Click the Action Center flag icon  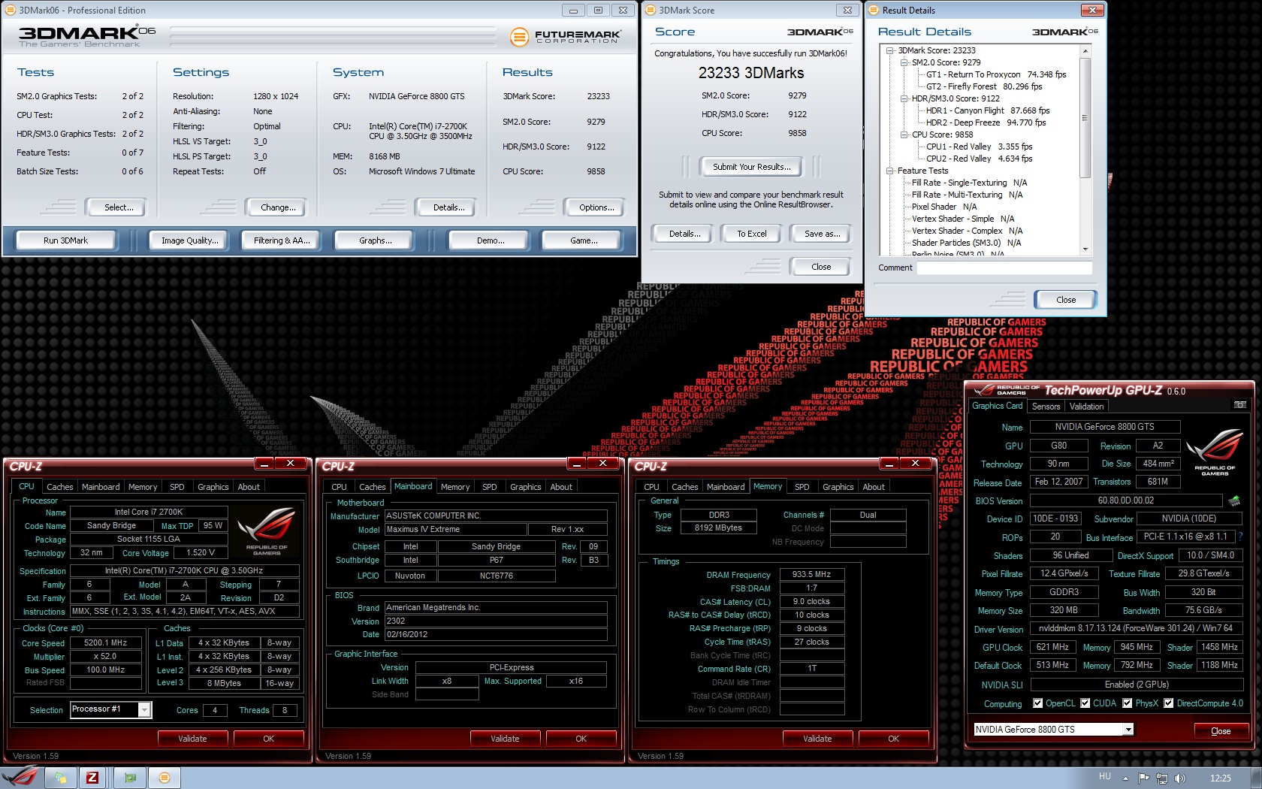[1144, 778]
